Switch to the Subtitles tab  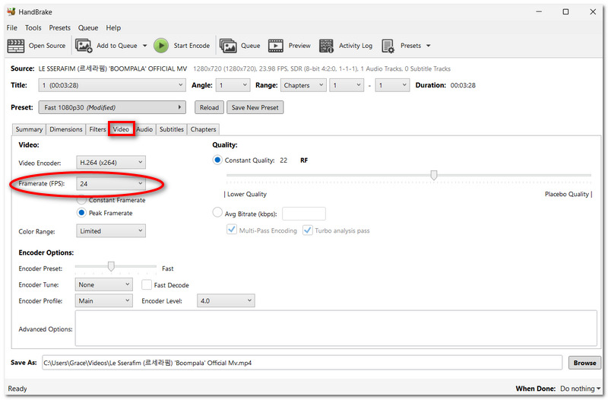pos(172,129)
